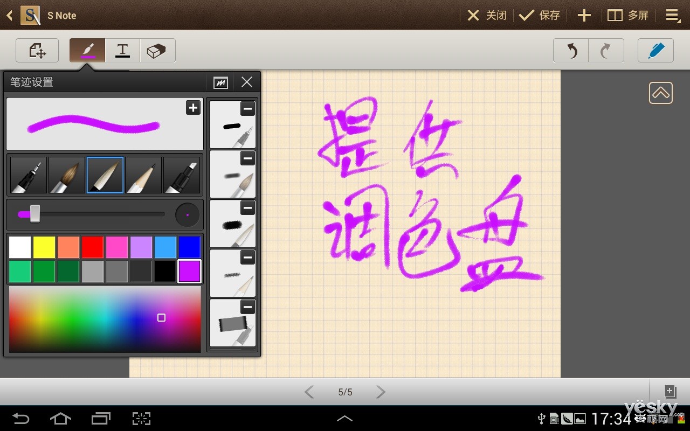This screenshot has height=431, width=690.
Task: Add new item with plus icon
Action: 584,15
